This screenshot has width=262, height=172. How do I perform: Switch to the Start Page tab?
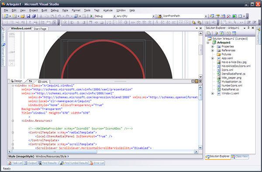40,29
